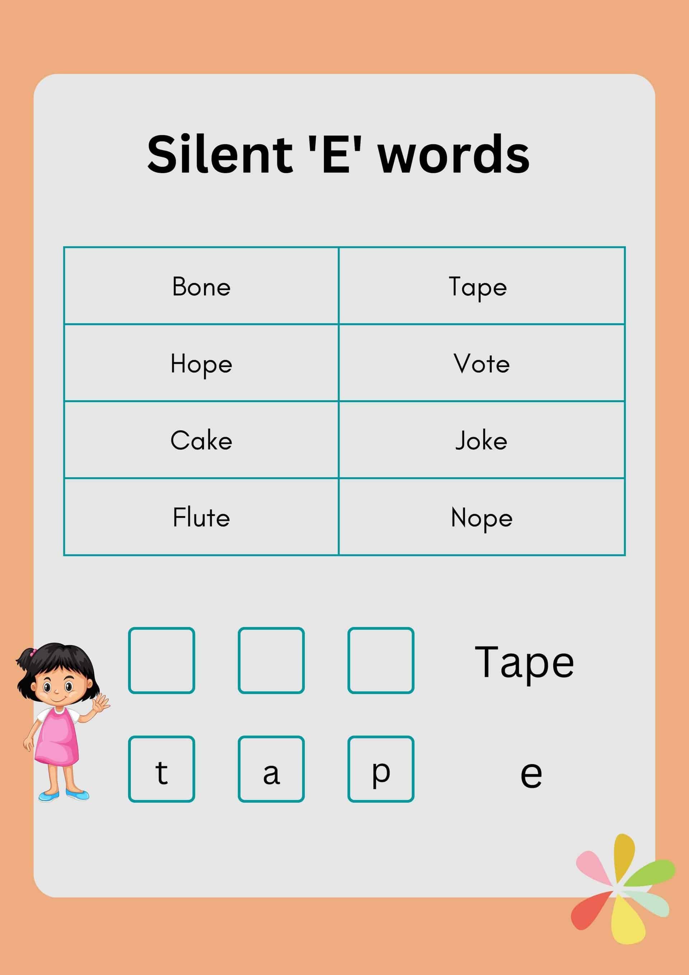Viewport: 689px width, 975px height.
Task: Click the letter 't' tile
Action: [x=164, y=768]
